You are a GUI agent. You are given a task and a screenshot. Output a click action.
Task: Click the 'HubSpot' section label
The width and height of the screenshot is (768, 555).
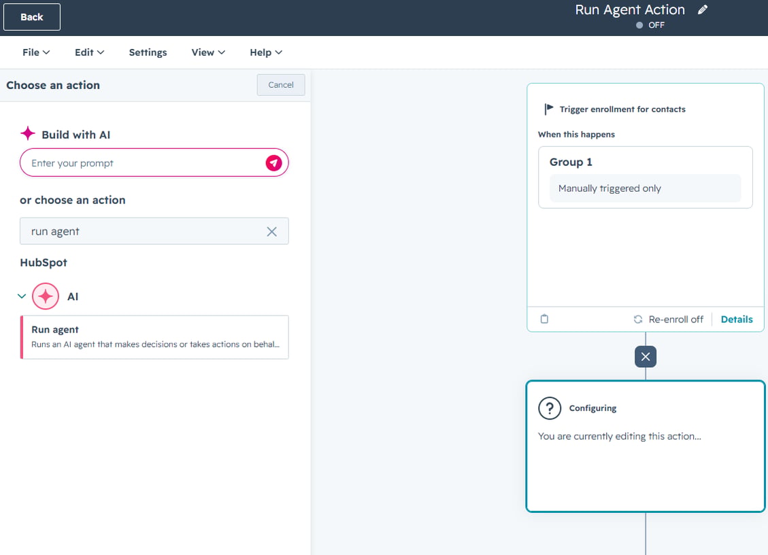pos(44,263)
